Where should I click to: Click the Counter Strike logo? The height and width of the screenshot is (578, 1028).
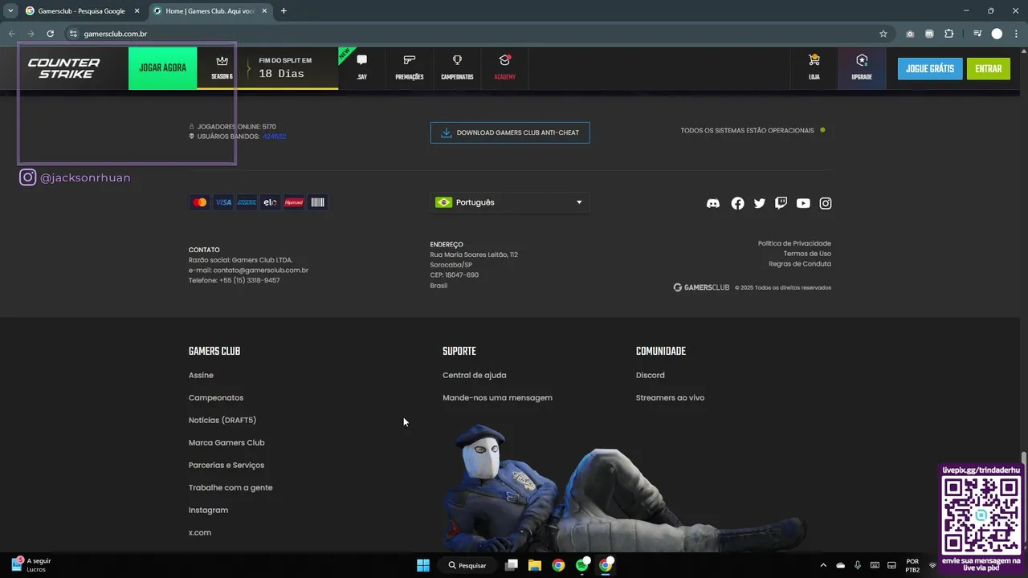click(x=63, y=68)
